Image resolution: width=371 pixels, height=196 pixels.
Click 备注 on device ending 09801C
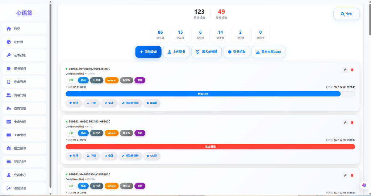point(109,156)
